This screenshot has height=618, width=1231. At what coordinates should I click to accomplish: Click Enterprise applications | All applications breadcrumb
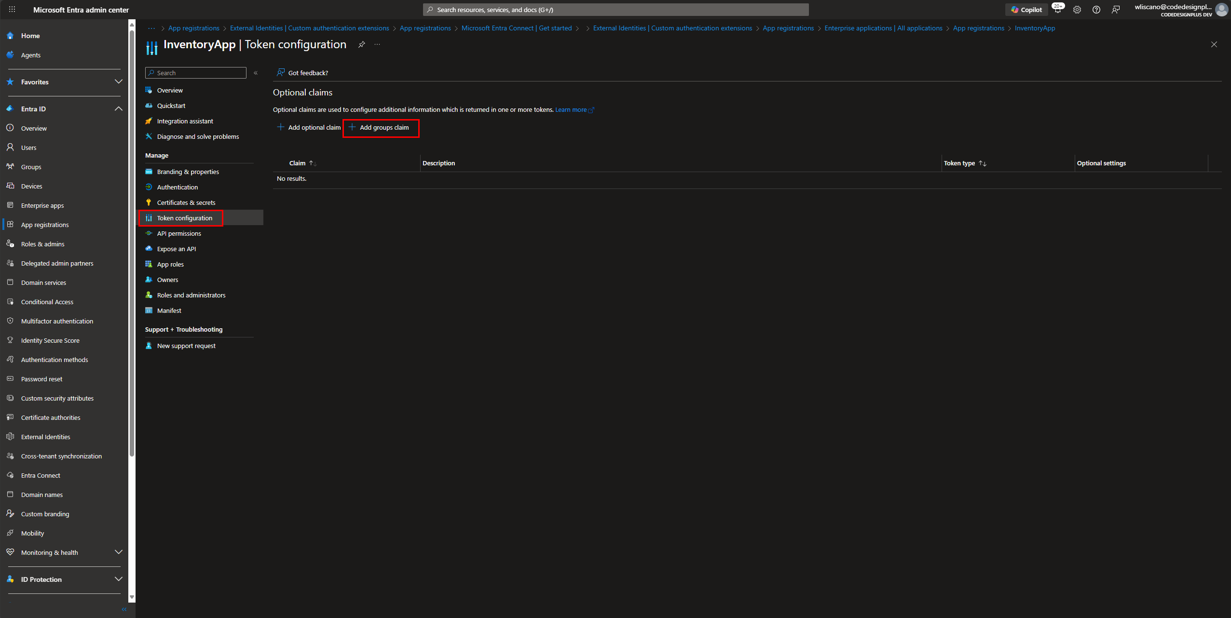[x=883, y=28]
